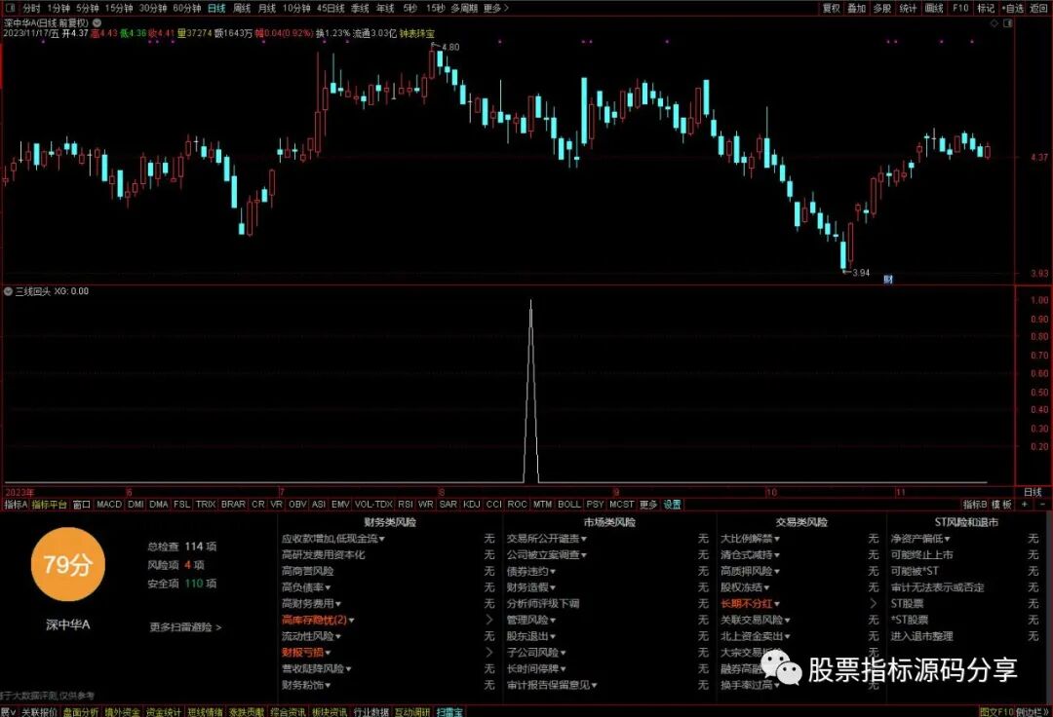Viewport: 1053px width, 717px height.
Task: Click the panel layout icon left of 分时
Action: tap(10, 8)
